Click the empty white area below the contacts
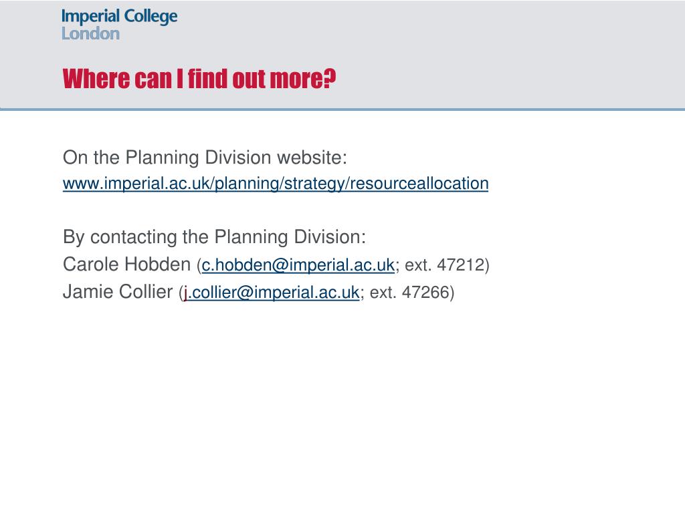The height and width of the screenshot is (513, 685). pyautogui.click(x=342, y=405)
